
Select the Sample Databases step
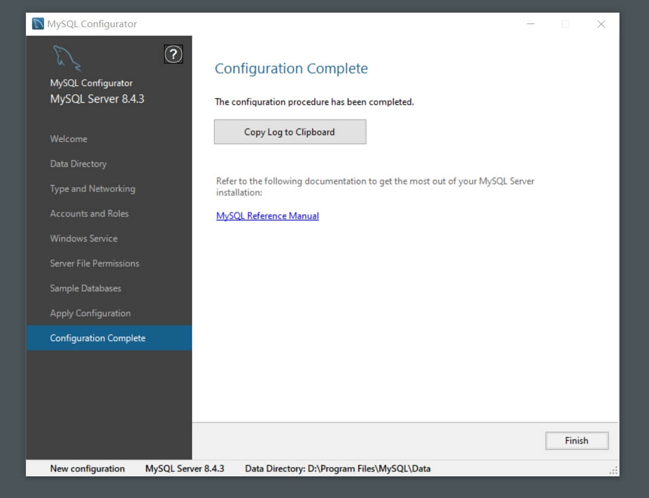point(85,288)
